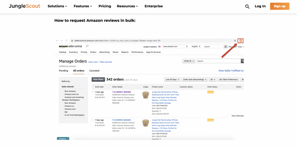This screenshot has height=147, width=297.
Task: Open second order's product thumbnail image
Action: 146,123
